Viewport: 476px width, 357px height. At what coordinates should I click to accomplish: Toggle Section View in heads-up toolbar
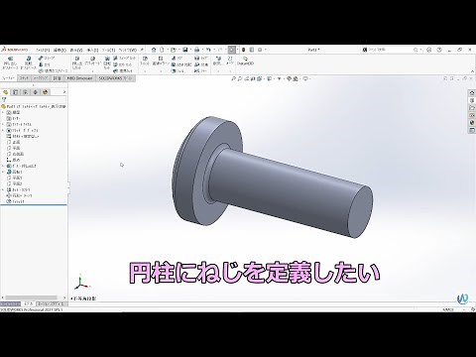tap(253, 78)
